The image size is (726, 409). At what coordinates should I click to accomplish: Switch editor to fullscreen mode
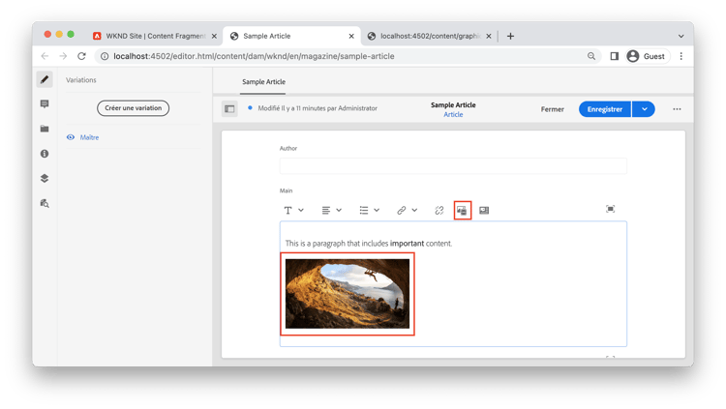pyautogui.click(x=610, y=209)
